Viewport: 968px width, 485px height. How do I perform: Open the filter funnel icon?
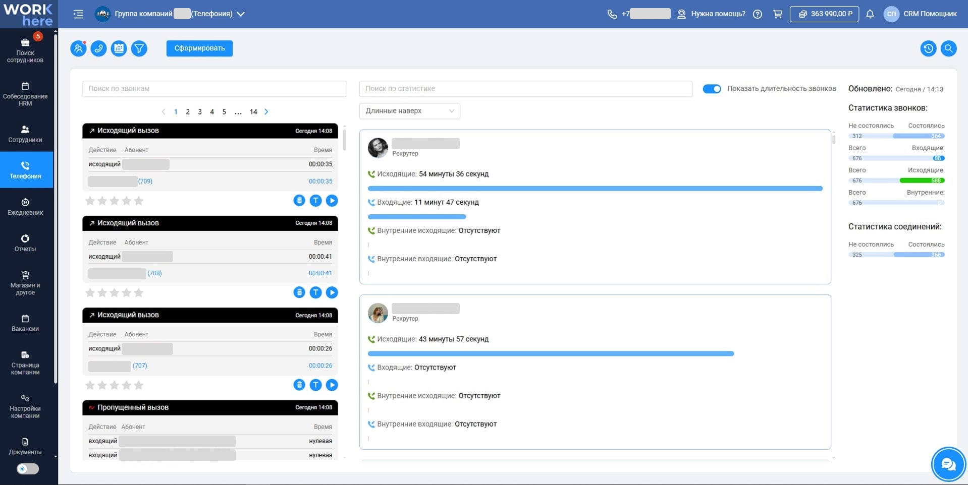139,48
